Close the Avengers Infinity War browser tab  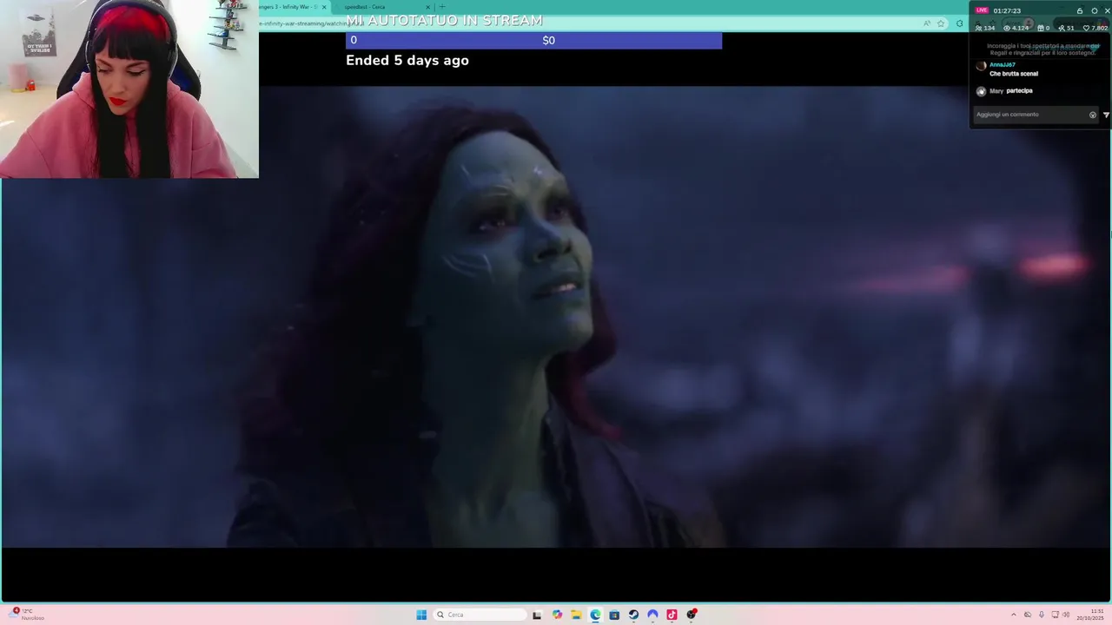pyautogui.click(x=324, y=7)
